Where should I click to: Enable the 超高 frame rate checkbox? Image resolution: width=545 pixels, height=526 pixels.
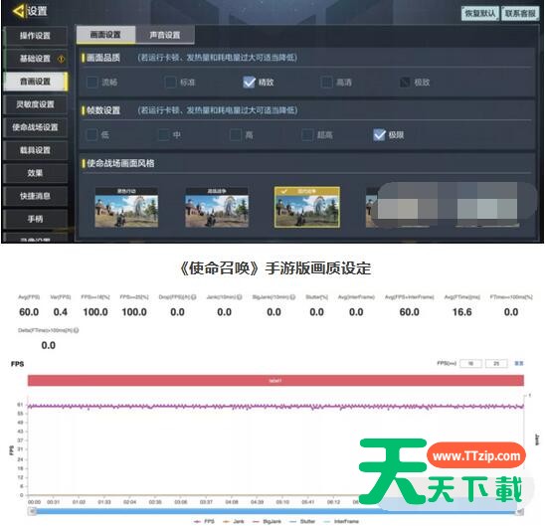point(307,135)
